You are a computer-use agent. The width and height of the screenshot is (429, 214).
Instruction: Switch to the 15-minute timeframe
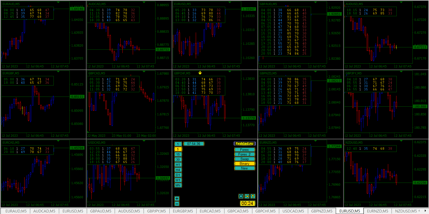pos(178,155)
